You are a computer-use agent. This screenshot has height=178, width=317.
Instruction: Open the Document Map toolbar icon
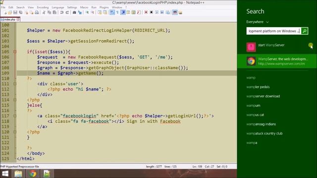[133, 12]
